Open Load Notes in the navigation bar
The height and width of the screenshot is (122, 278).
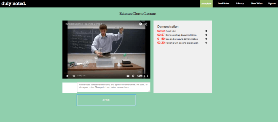224,4
